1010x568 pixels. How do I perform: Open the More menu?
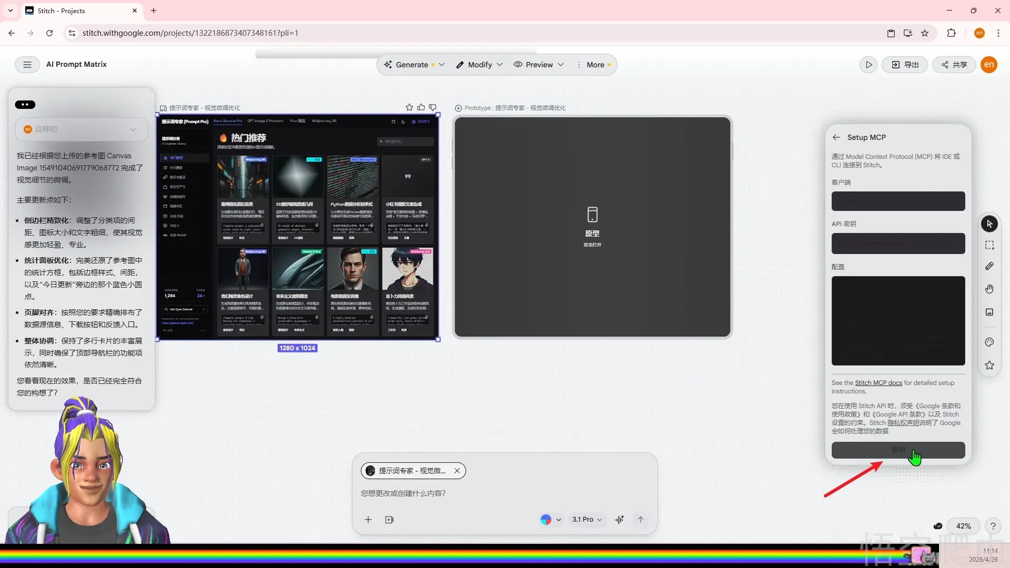click(594, 65)
